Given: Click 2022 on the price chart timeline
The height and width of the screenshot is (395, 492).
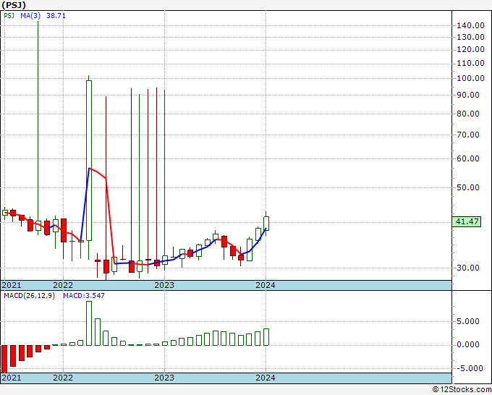Looking at the screenshot, I should 63,285.
